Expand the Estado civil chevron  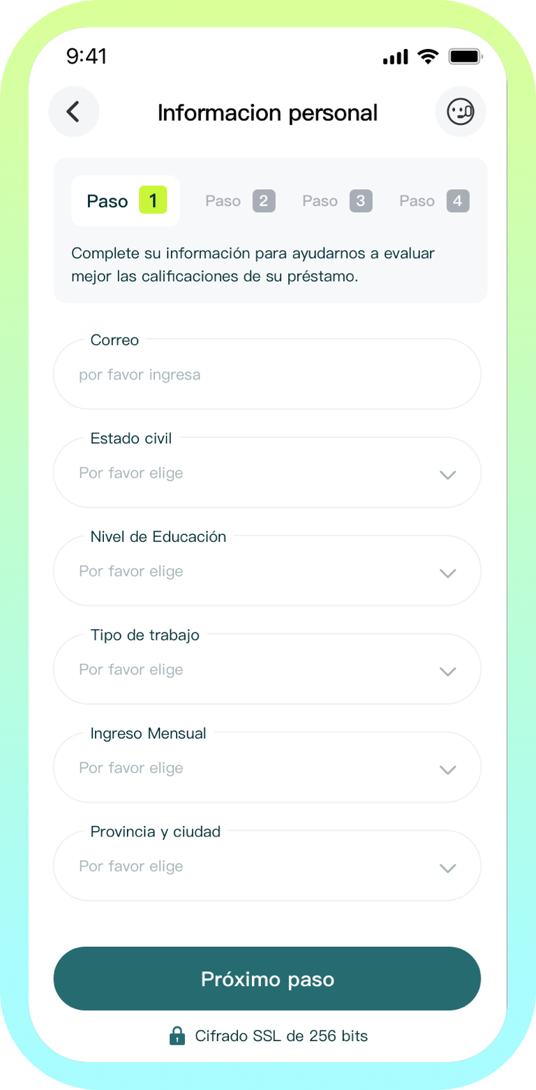tap(447, 475)
